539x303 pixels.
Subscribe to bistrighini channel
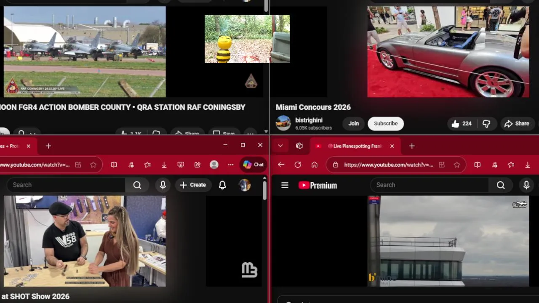tap(386, 123)
